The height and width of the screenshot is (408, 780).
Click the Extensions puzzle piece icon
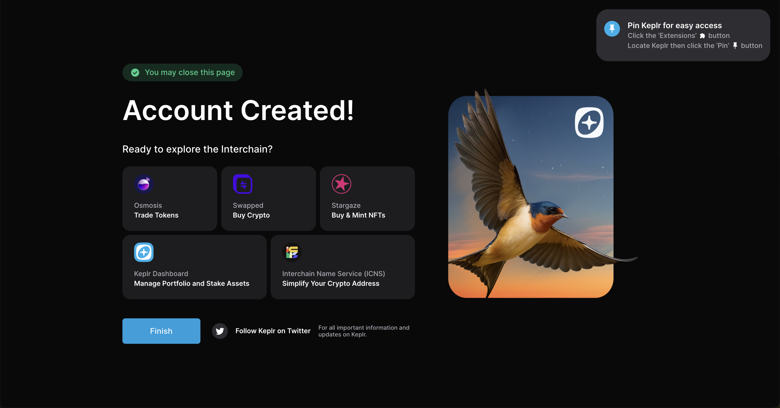pyautogui.click(x=703, y=36)
